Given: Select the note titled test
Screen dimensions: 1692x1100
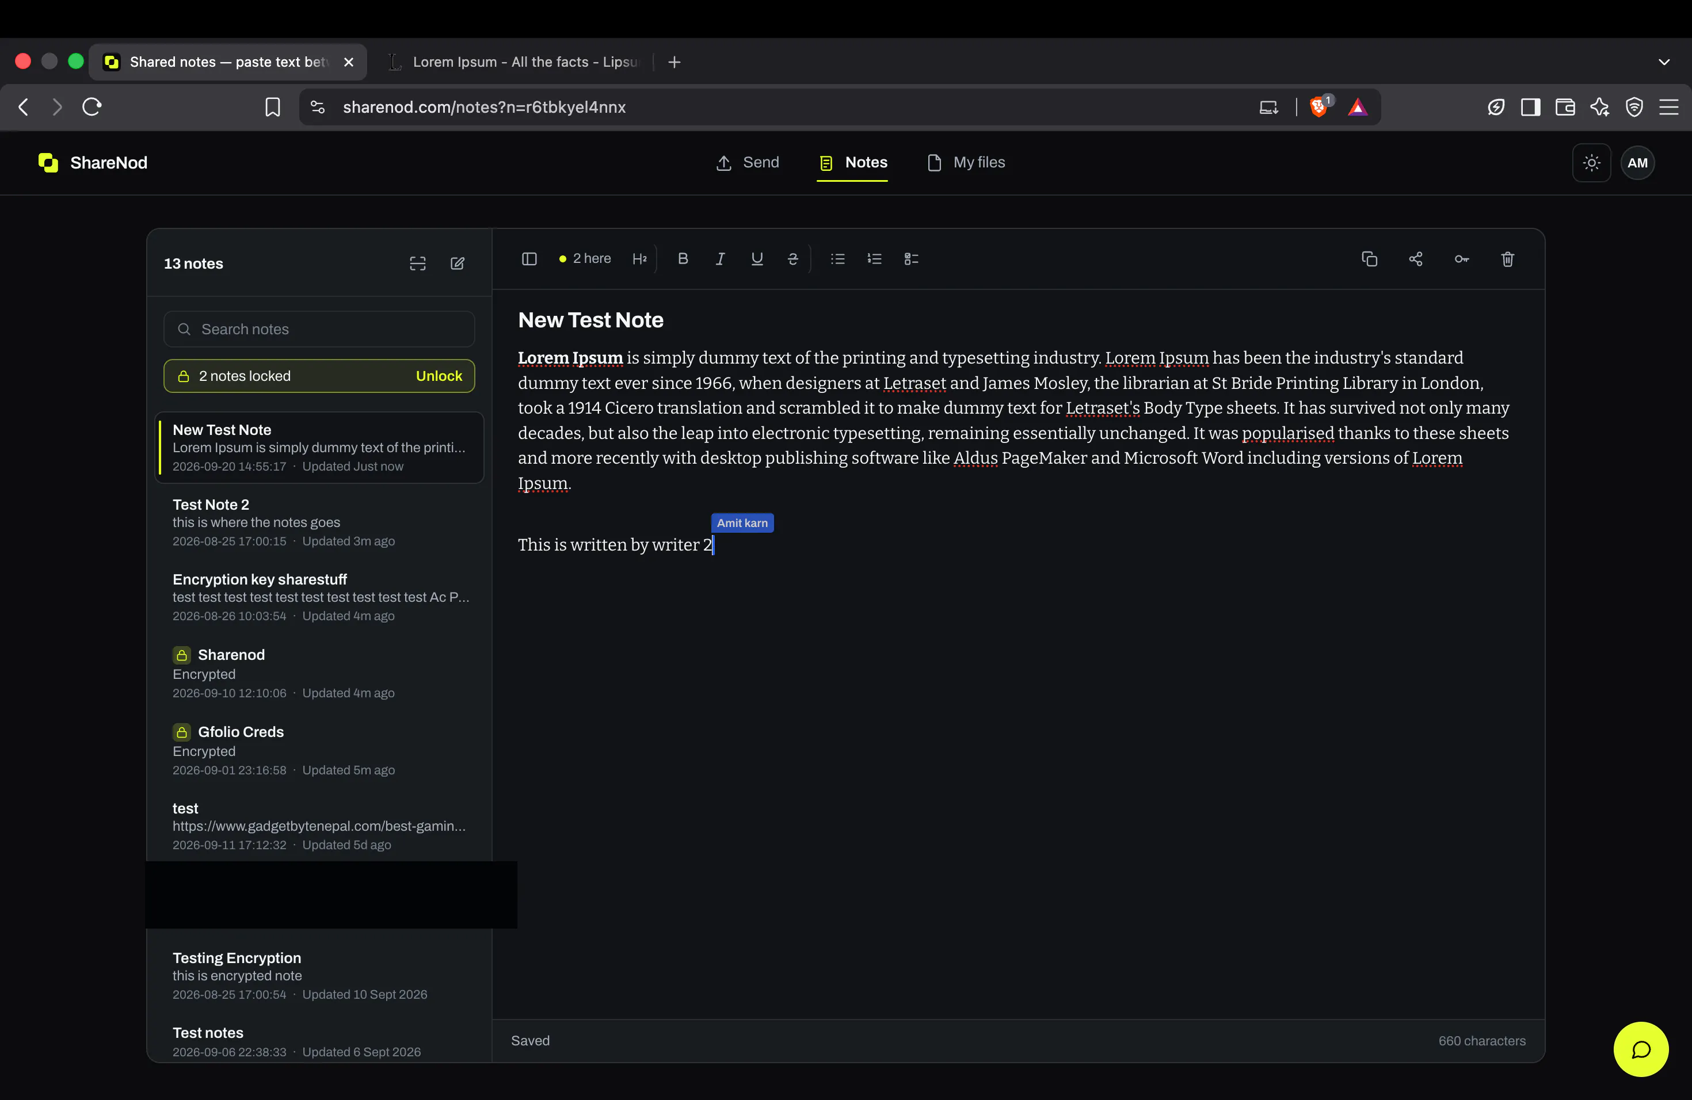Looking at the screenshot, I should 319,826.
